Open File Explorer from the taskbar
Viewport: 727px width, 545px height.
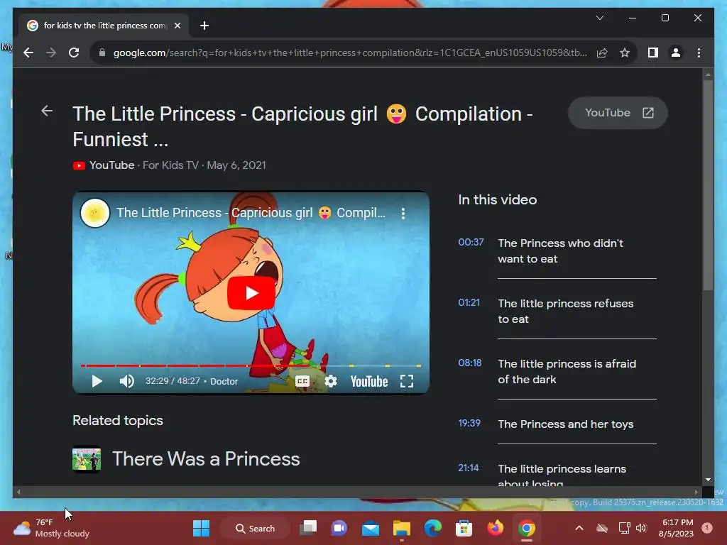pos(402,528)
